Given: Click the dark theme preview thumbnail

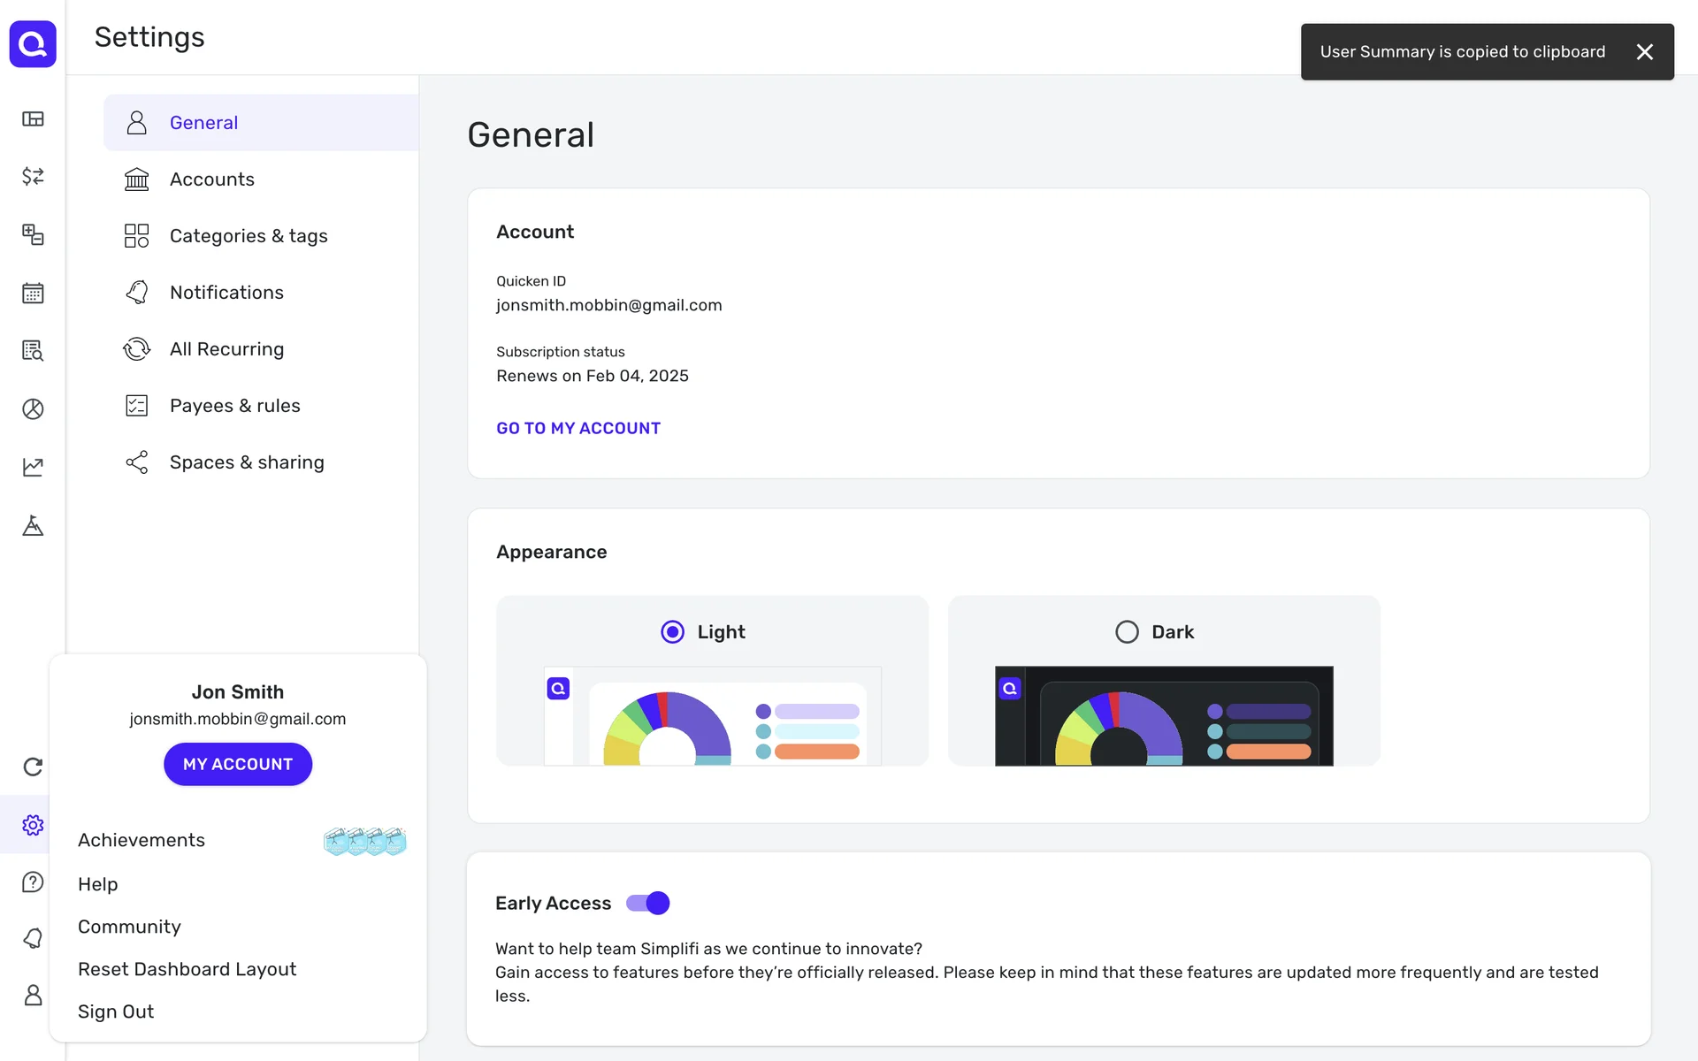Looking at the screenshot, I should 1163,715.
